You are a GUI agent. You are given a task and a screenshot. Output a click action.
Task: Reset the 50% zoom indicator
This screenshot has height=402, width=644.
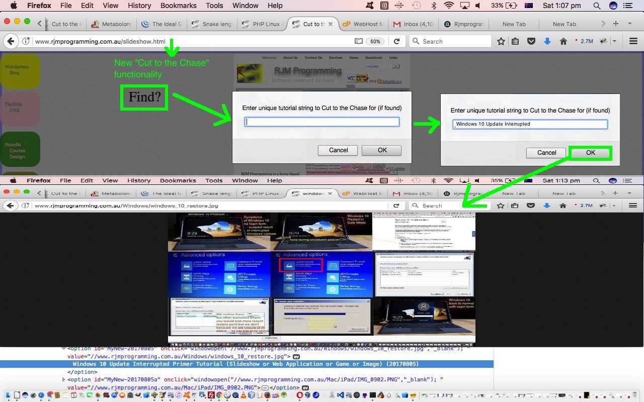pos(375,41)
